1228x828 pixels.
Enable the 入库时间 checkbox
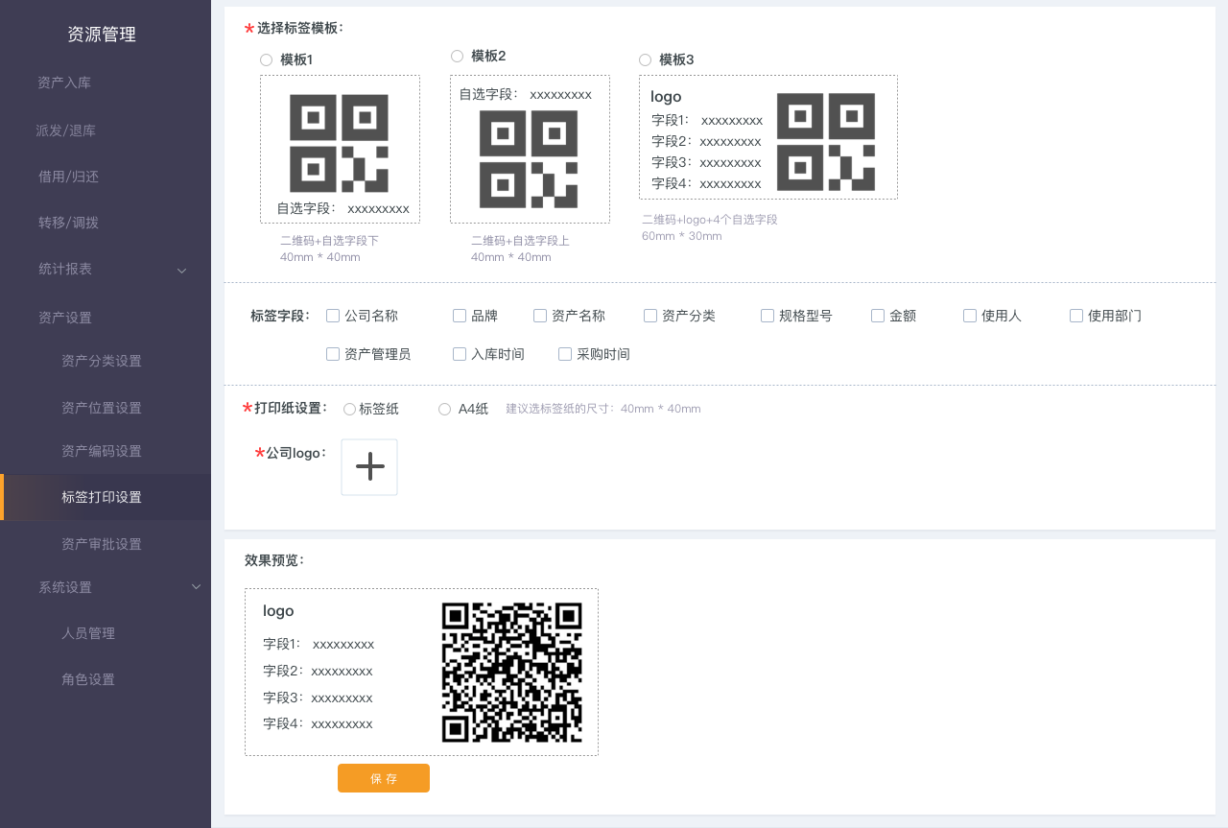coord(460,354)
